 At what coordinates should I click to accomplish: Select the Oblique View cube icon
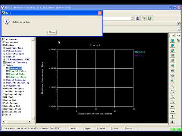(x=172, y=46)
